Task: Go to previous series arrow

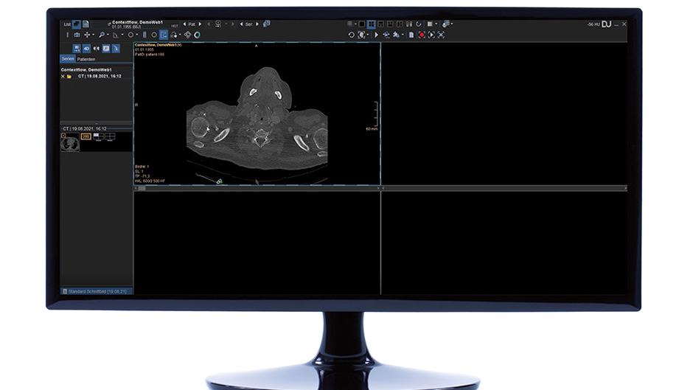Action: click(x=241, y=24)
